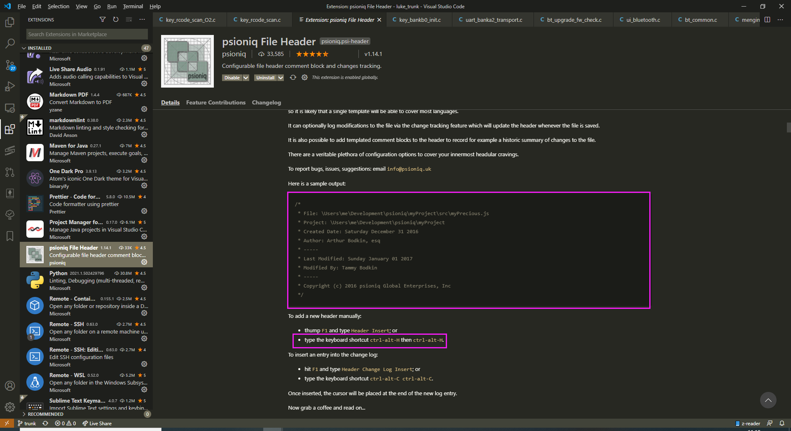Open the File menu
791x431 pixels.
tap(21, 6)
